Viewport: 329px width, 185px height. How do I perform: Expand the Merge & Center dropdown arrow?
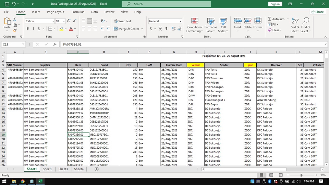[142, 29]
